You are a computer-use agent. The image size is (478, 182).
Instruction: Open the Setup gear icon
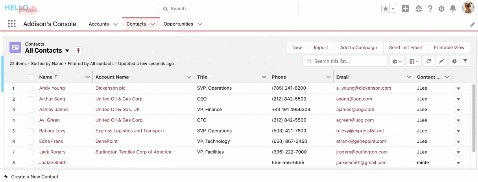[441, 9]
